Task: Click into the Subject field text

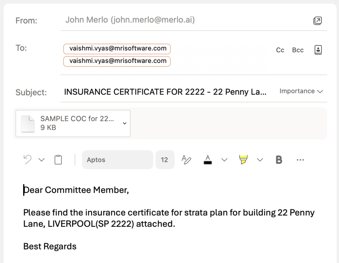Action: [x=165, y=92]
